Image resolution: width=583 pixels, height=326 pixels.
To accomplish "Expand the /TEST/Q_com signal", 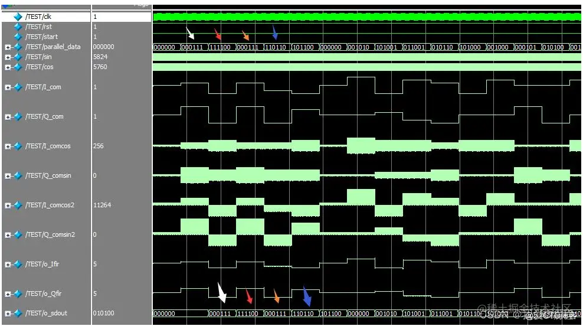I will pyautogui.click(x=8, y=117).
